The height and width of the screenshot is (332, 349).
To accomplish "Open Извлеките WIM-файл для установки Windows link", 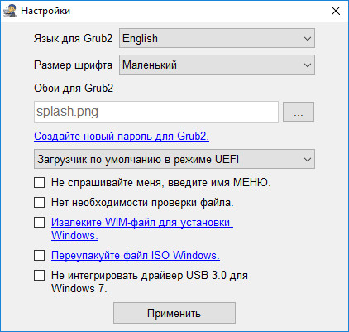I will click(142, 229).
